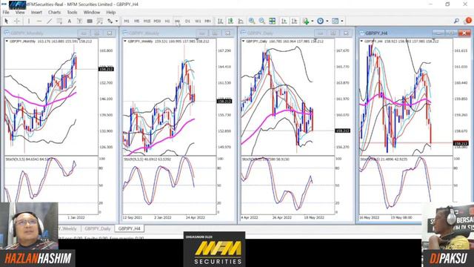
Task: Toggle chart auto scroll
Action: [284, 21]
